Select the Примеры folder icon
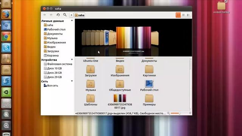The height and width of the screenshot is (136, 242). tap(149, 98)
